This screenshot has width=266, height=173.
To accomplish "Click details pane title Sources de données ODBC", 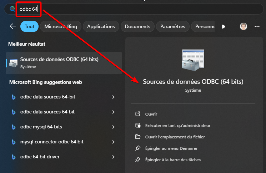I will pos(193,82).
